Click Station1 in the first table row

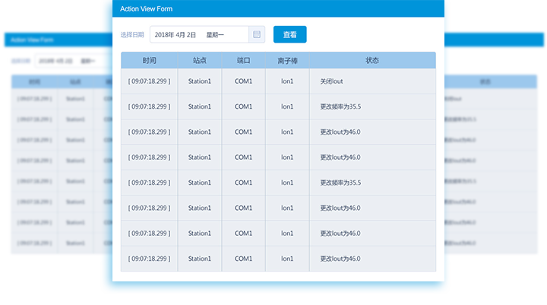pyautogui.click(x=200, y=81)
